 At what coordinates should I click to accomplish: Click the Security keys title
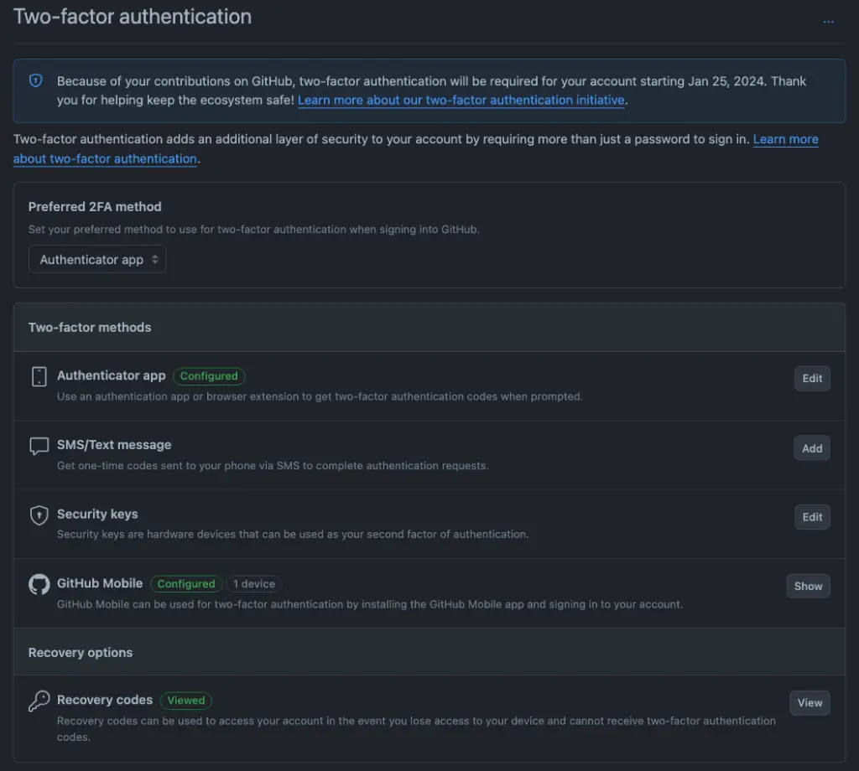(x=97, y=514)
